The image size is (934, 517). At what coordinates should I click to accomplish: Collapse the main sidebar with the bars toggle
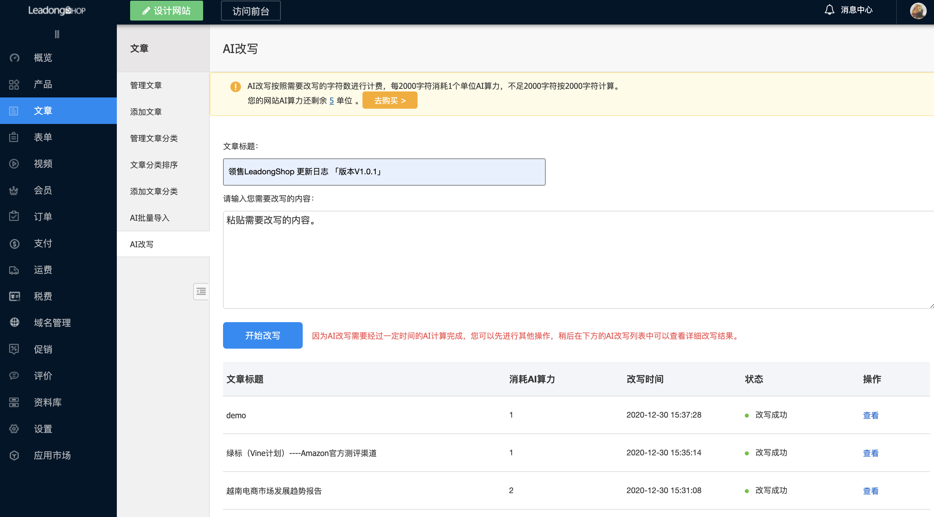point(57,34)
